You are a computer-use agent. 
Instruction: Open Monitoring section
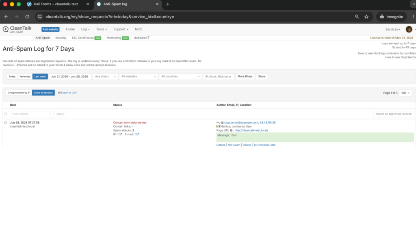pyautogui.click(x=114, y=38)
